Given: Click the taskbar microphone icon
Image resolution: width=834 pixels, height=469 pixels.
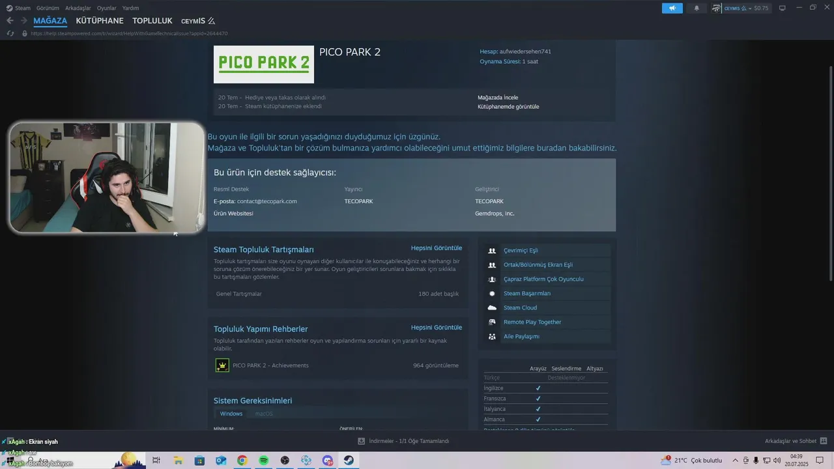Looking at the screenshot, I should (756, 461).
